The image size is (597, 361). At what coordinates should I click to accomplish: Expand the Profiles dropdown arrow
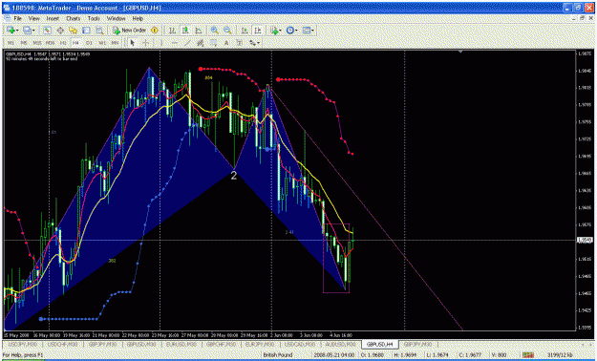tap(33, 31)
